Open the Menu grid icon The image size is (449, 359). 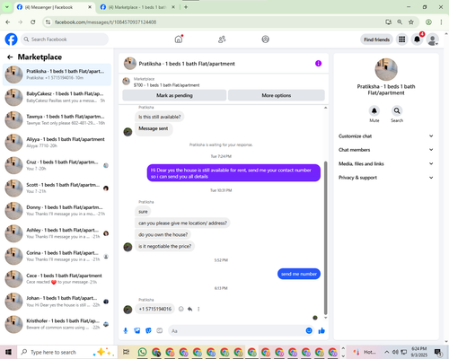(402, 39)
